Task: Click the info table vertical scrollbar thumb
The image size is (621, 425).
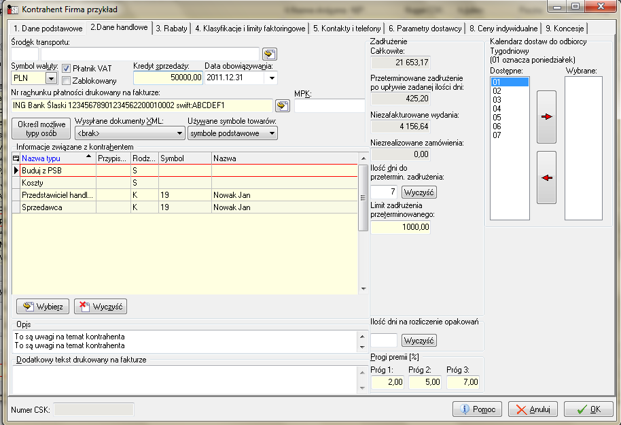Action: pos(363,197)
